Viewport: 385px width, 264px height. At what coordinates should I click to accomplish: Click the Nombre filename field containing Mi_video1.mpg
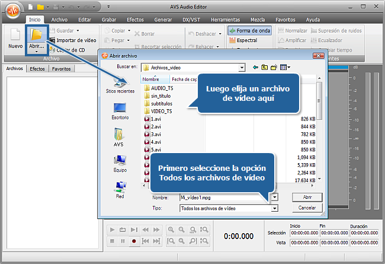coord(225,198)
